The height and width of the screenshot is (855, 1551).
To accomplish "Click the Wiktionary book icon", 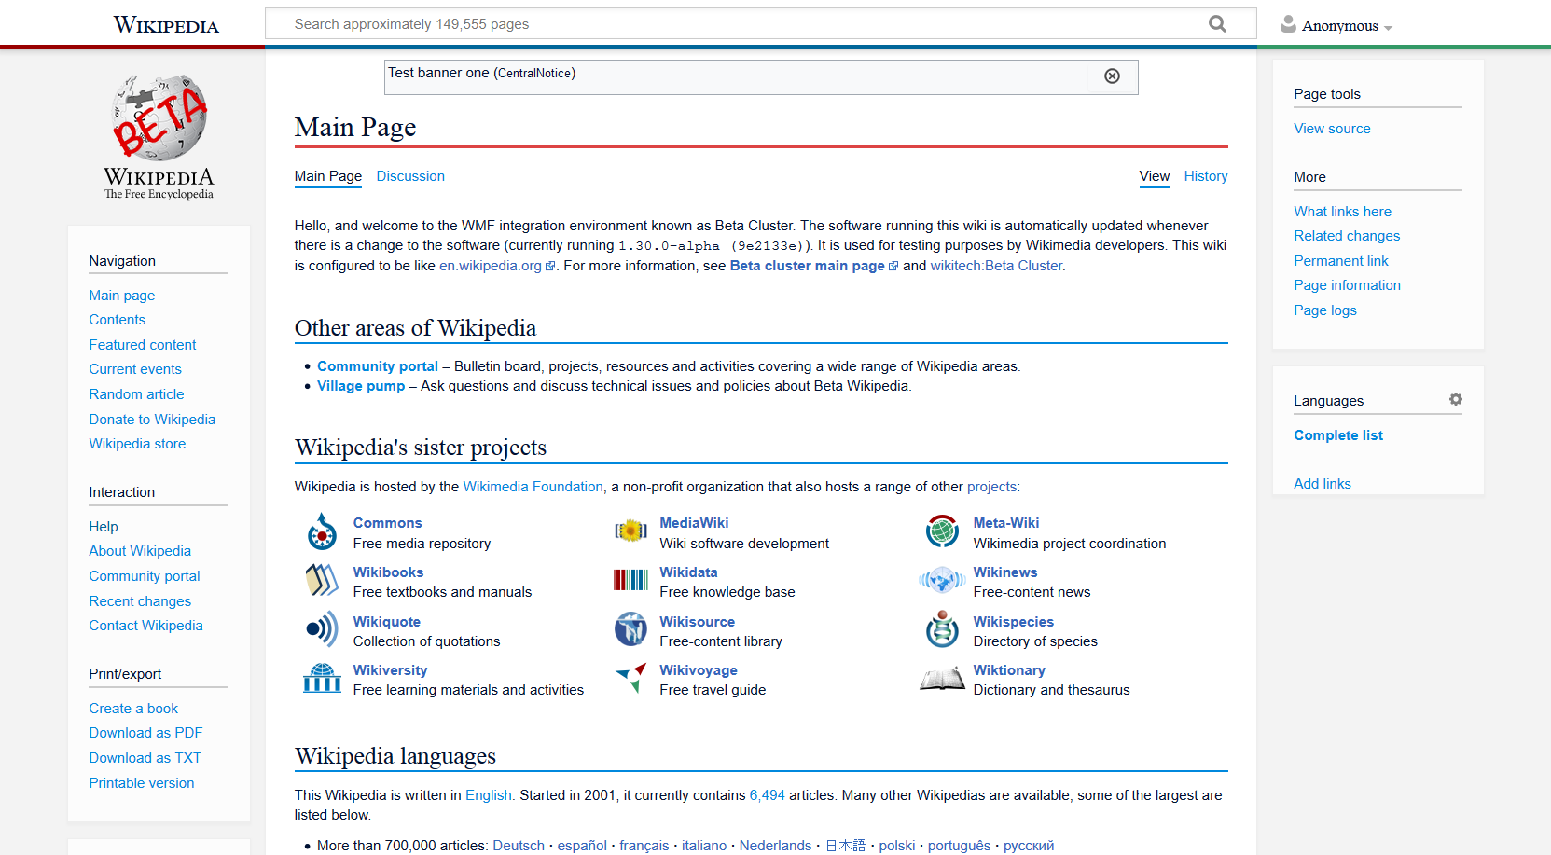I will [942, 678].
